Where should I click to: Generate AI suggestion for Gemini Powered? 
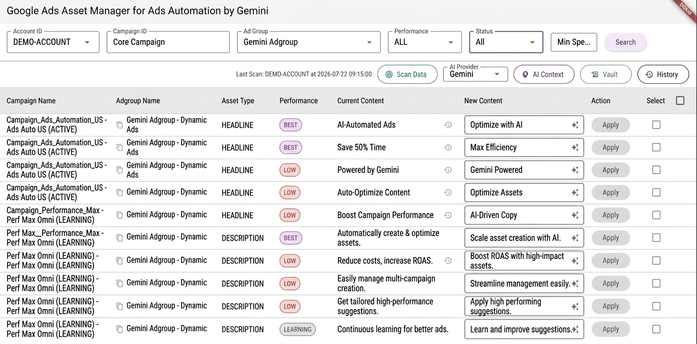[x=575, y=170]
